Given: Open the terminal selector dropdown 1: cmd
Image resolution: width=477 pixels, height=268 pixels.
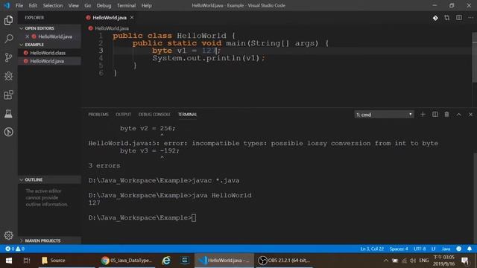Looking at the screenshot, I should pos(384,115).
